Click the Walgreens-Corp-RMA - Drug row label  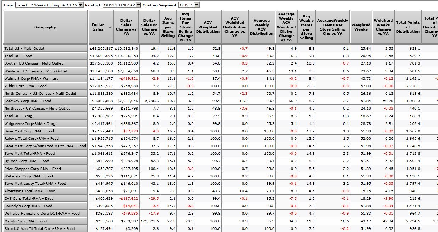tap(30, 124)
